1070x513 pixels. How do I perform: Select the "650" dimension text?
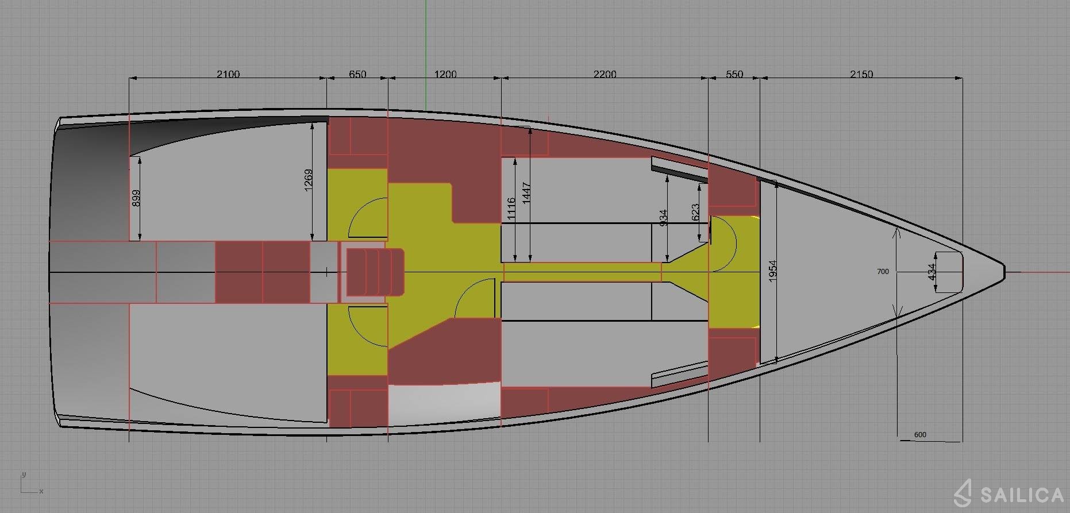point(357,74)
